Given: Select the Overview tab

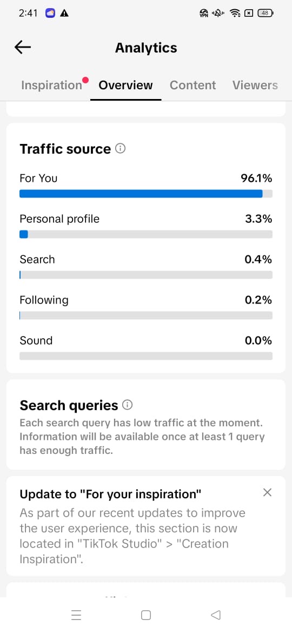Looking at the screenshot, I should (x=125, y=85).
